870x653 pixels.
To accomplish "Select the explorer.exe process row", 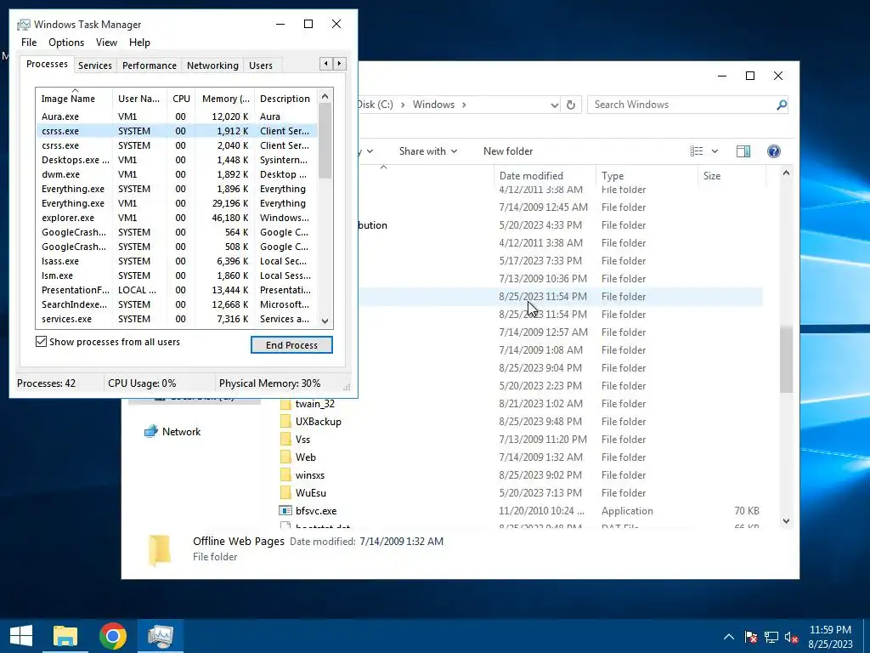I will (177, 218).
